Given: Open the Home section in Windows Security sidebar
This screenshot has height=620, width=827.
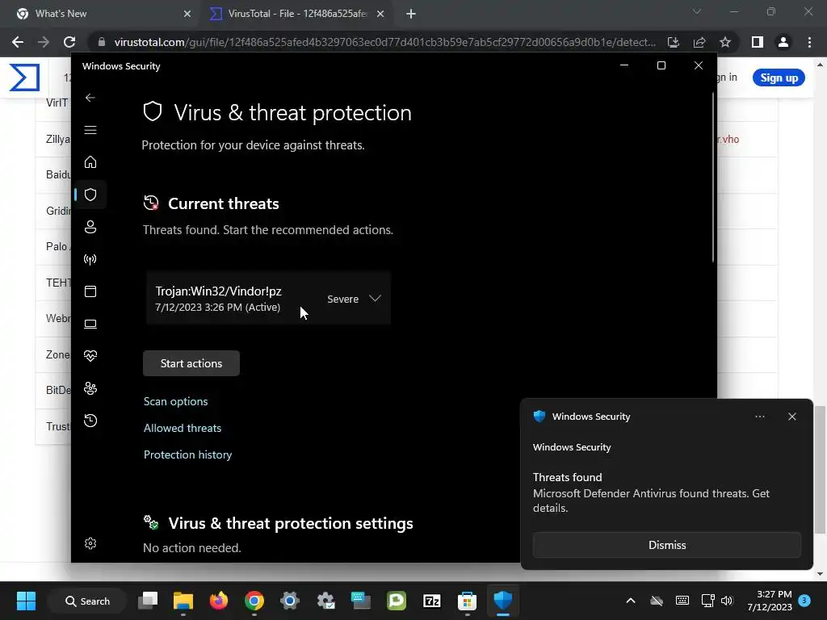Looking at the screenshot, I should (90, 161).
